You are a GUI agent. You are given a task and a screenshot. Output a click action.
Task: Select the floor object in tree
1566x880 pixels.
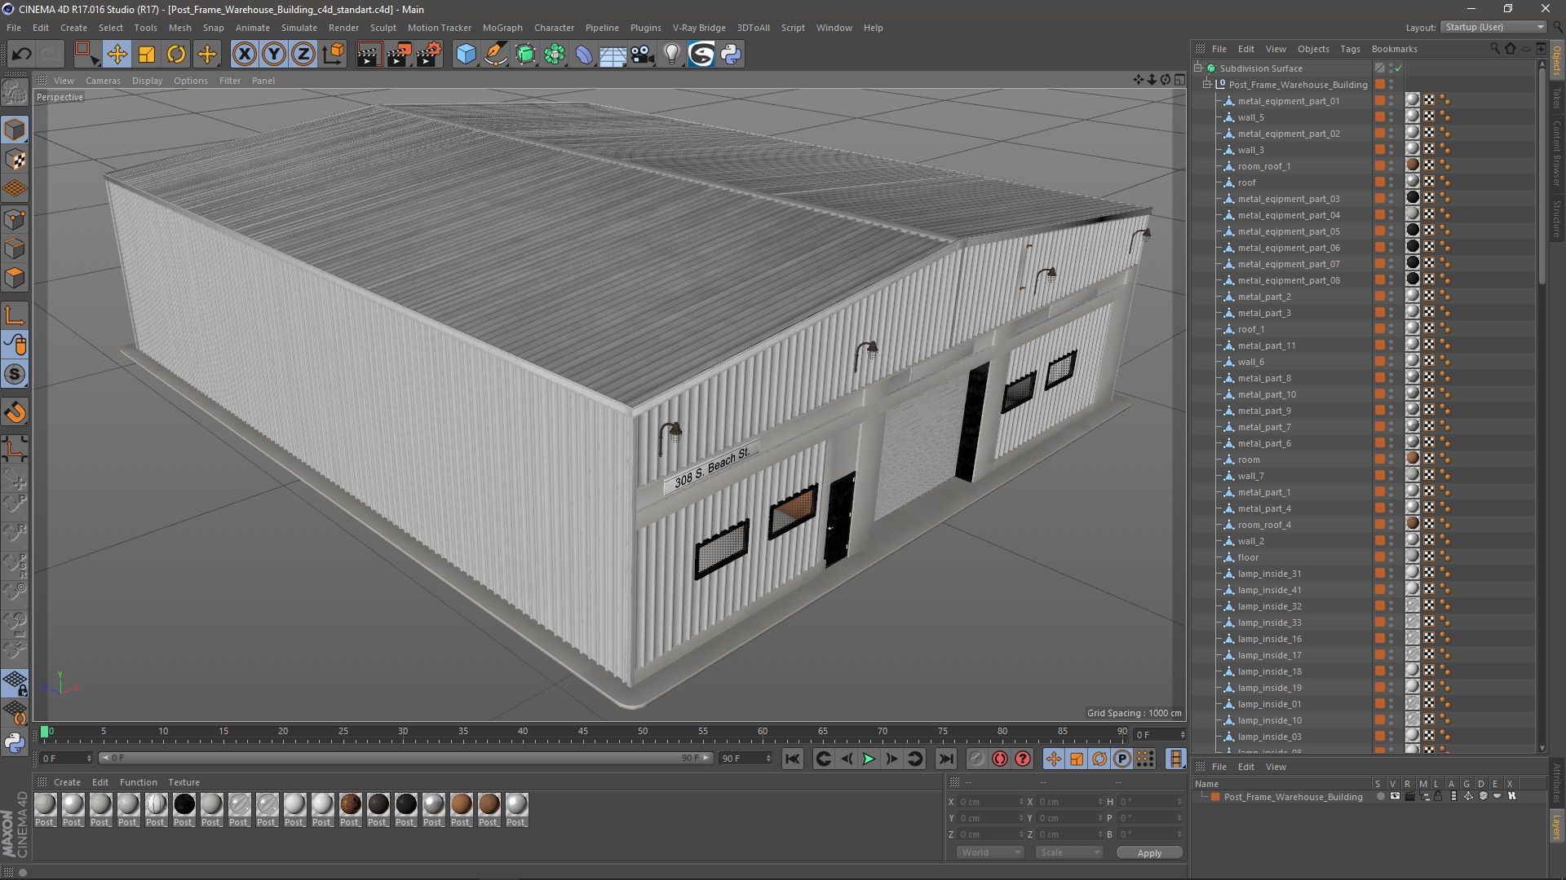1248,557
